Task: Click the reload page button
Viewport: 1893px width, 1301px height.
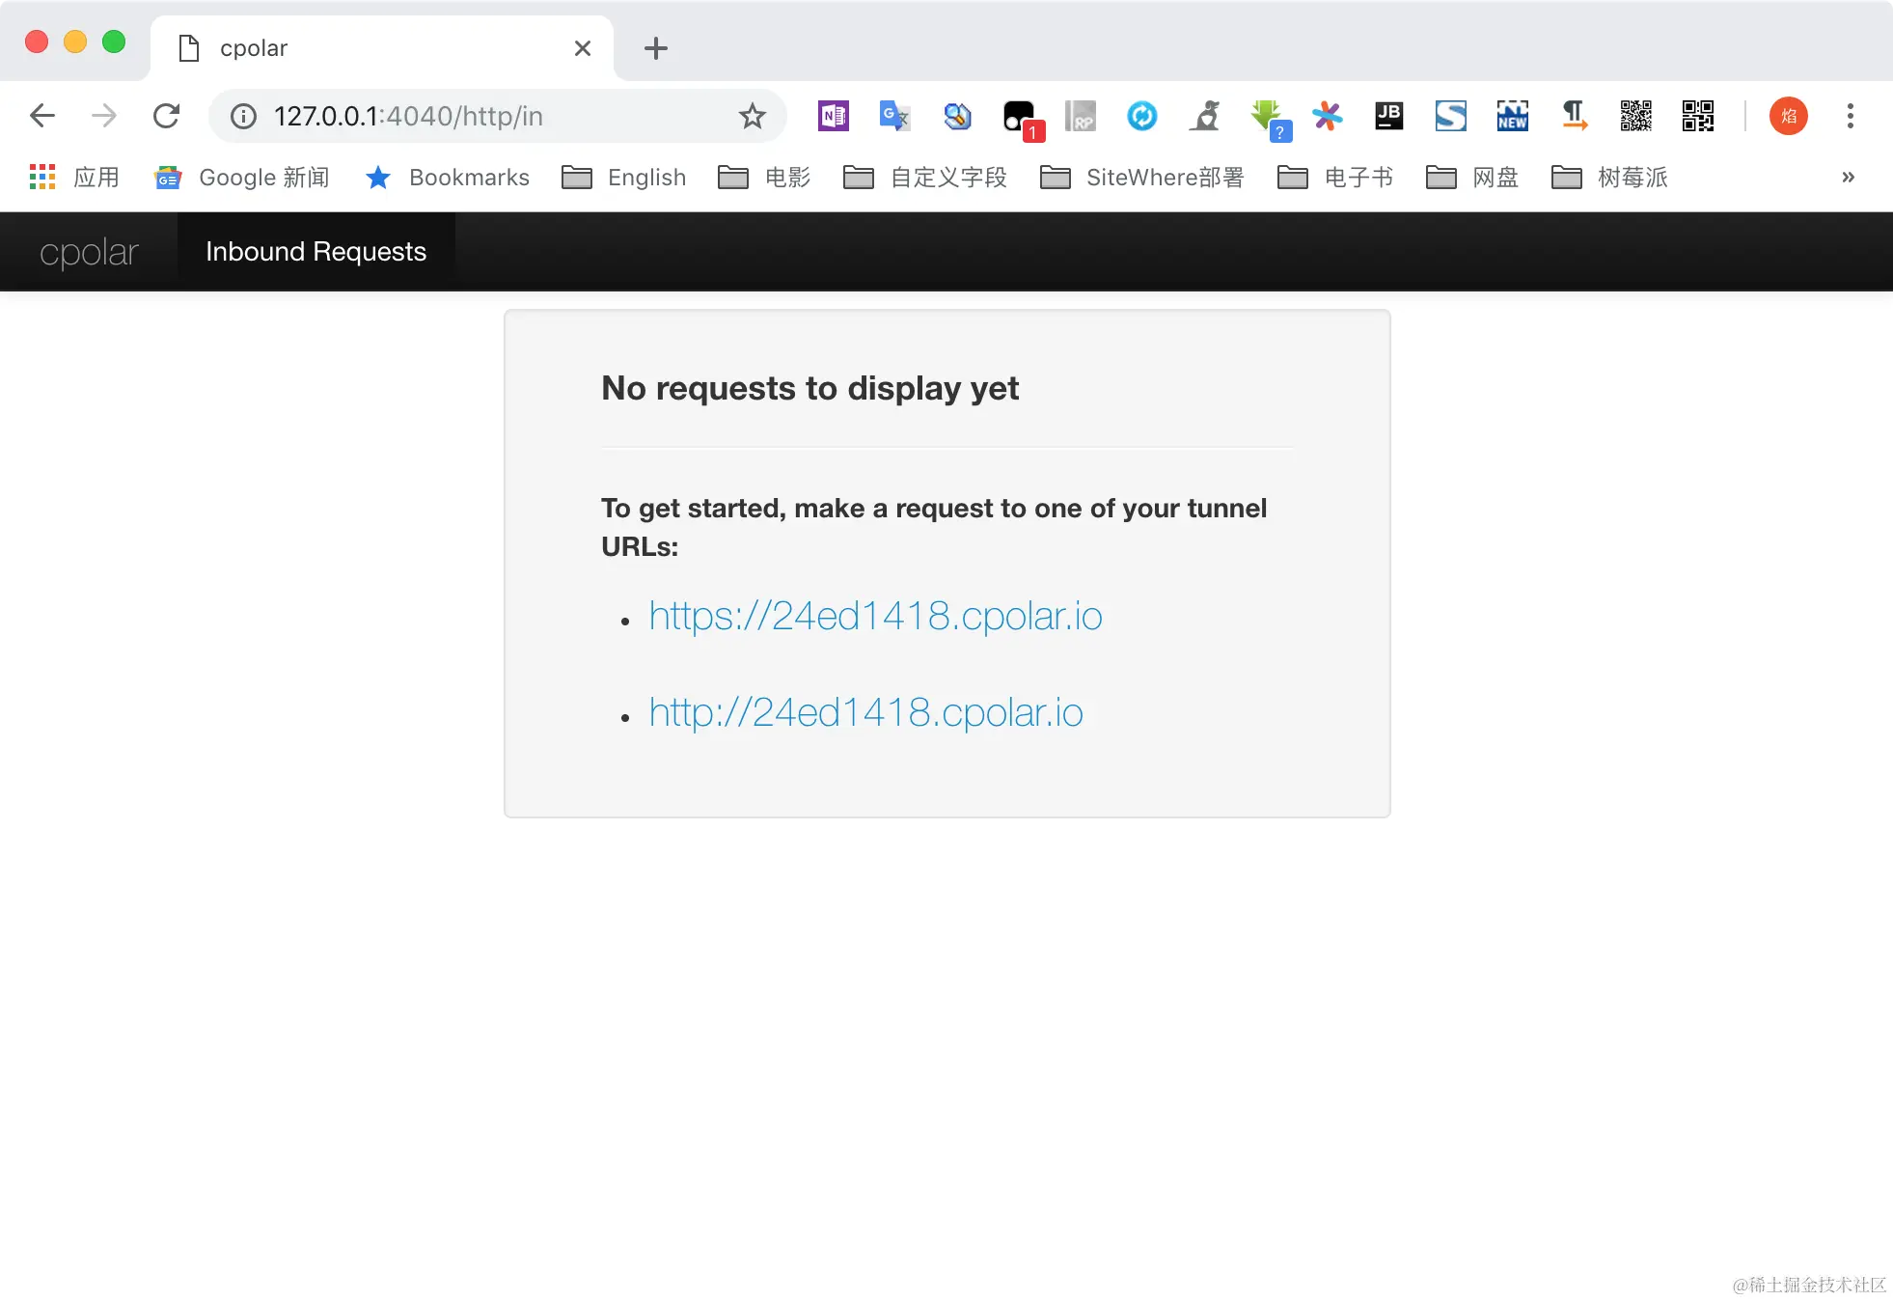Action: (166, 116)
